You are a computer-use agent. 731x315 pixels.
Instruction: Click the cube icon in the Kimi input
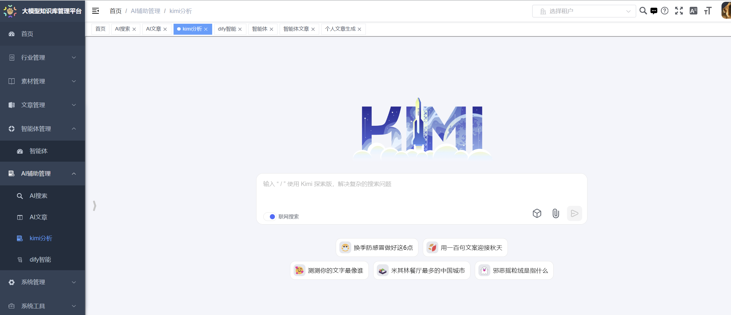[537, 213]
